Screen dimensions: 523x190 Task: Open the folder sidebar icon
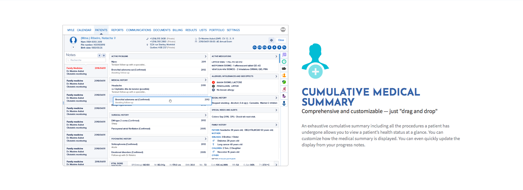point(284,69)
